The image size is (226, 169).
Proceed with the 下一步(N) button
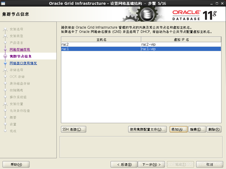151,164
